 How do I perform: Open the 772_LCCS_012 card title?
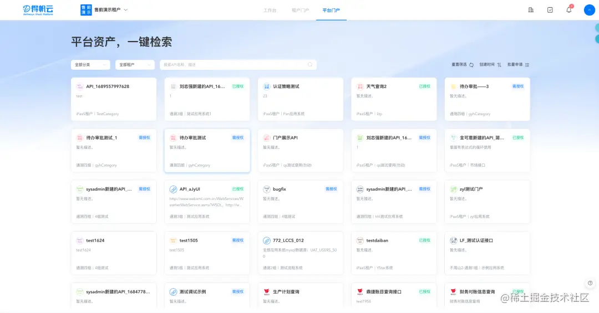pyautogui.click(x=288, y=240)
